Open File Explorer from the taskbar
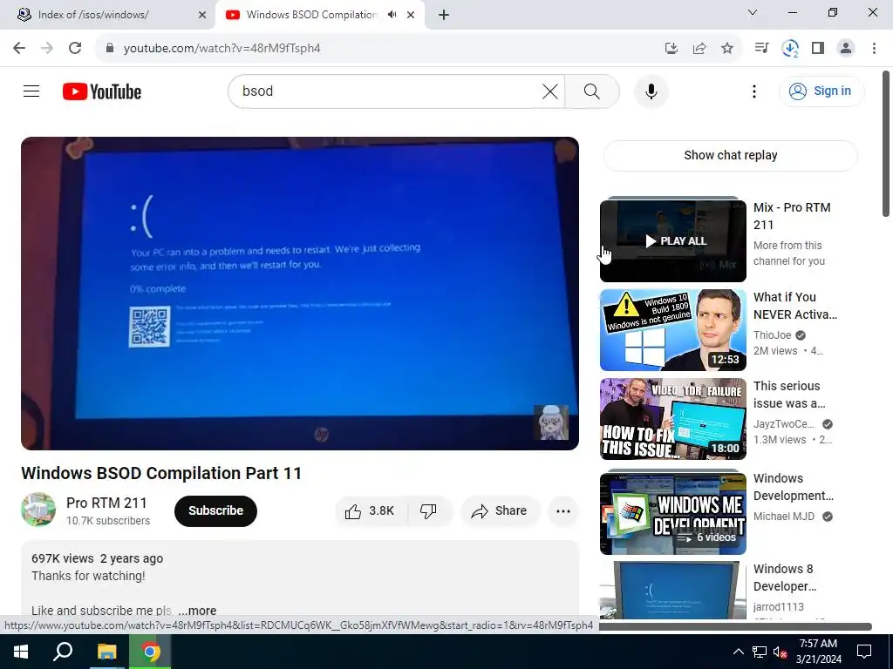Screen dimensions: 893x669 click(106, 652)
